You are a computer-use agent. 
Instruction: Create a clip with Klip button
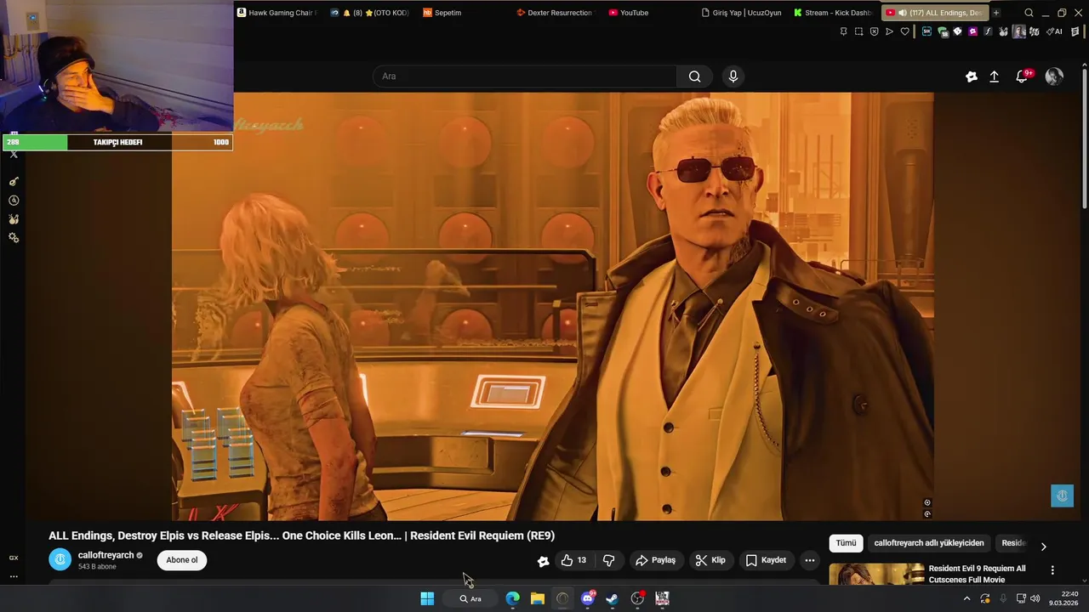710,560
